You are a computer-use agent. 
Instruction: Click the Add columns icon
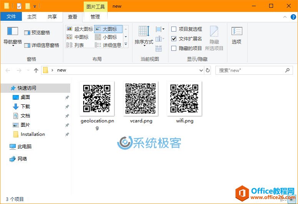pyautogui.click(x=160, y=39)
